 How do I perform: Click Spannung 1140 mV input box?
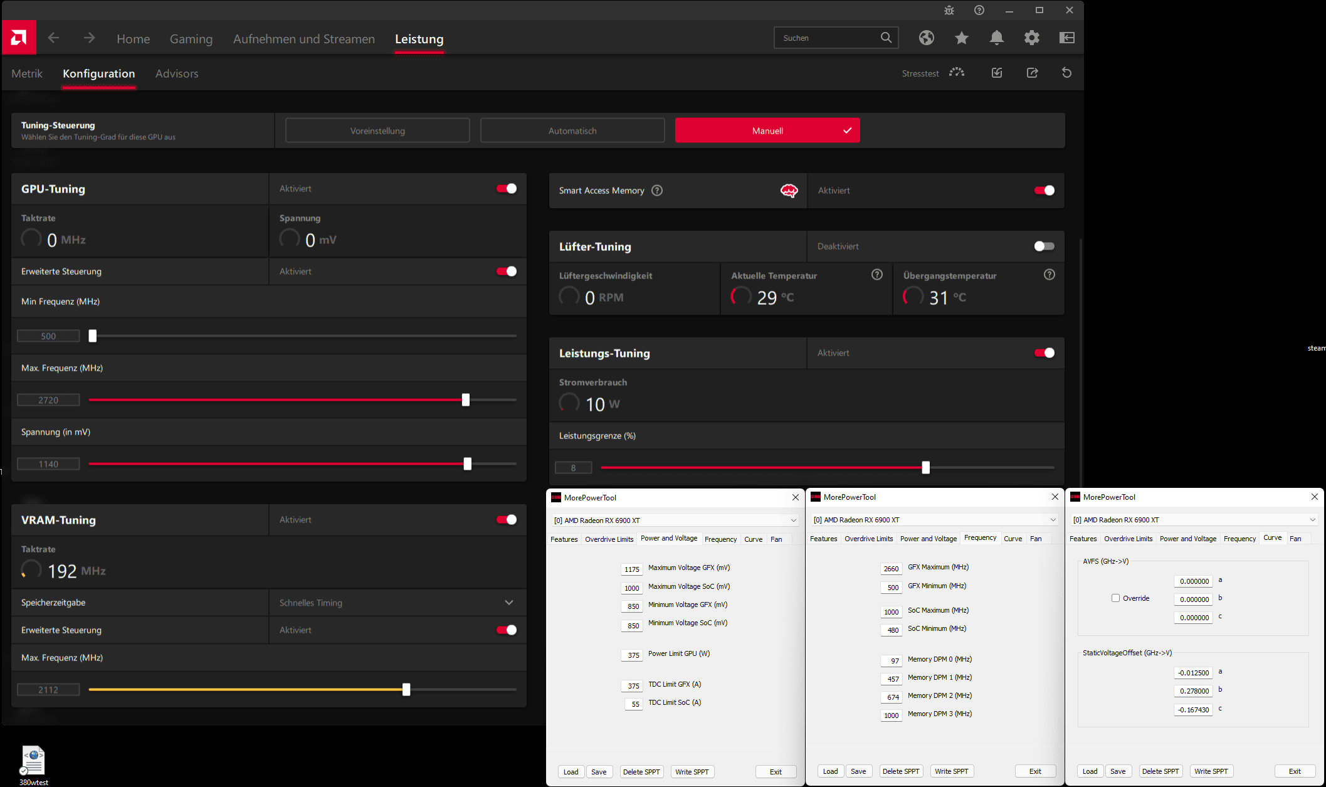[x=48, y=464]
